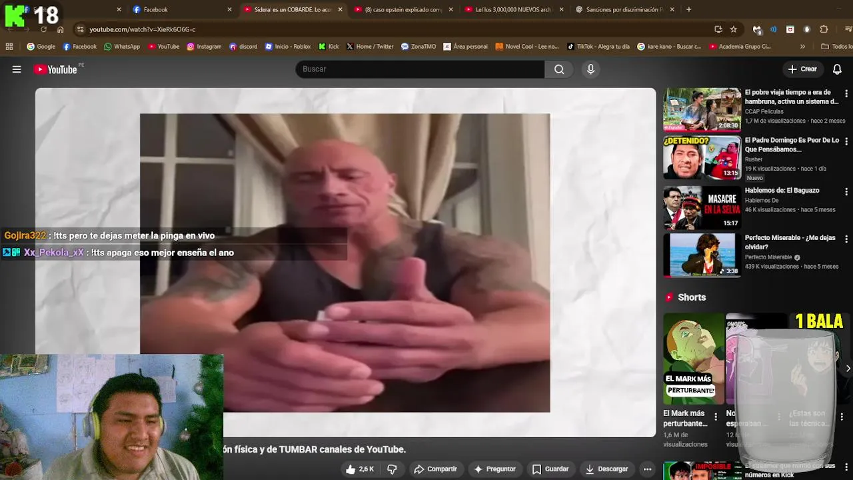Screen dimensions: 853x480
Task: Click the Crear button
Action: tap(802, 69)
